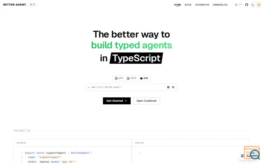This screenshot has width=263, height=164.
Task: Open Ask AI chat bubble icon
Action: coord(242,156)
